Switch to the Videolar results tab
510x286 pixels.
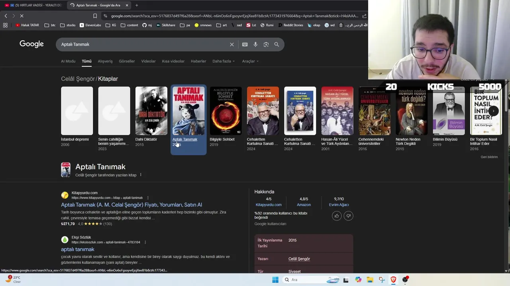click(x=148, y=61)
